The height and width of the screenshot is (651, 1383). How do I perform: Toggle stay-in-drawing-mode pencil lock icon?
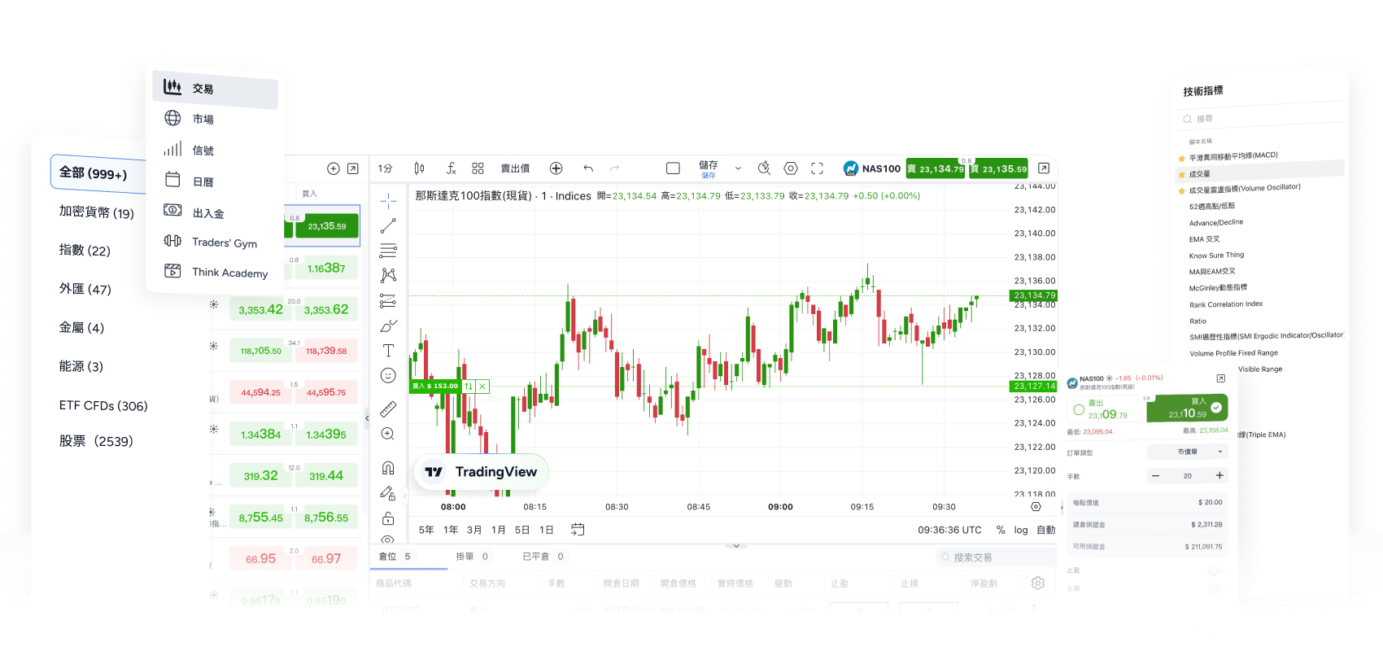[388, 493]
